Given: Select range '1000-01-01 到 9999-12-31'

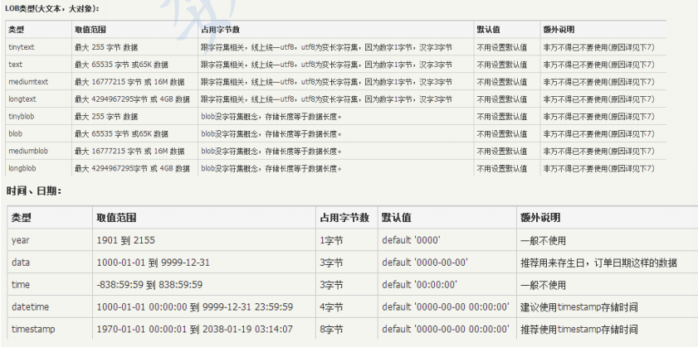Looking at the screenshot, I should [x=154, y=263].
